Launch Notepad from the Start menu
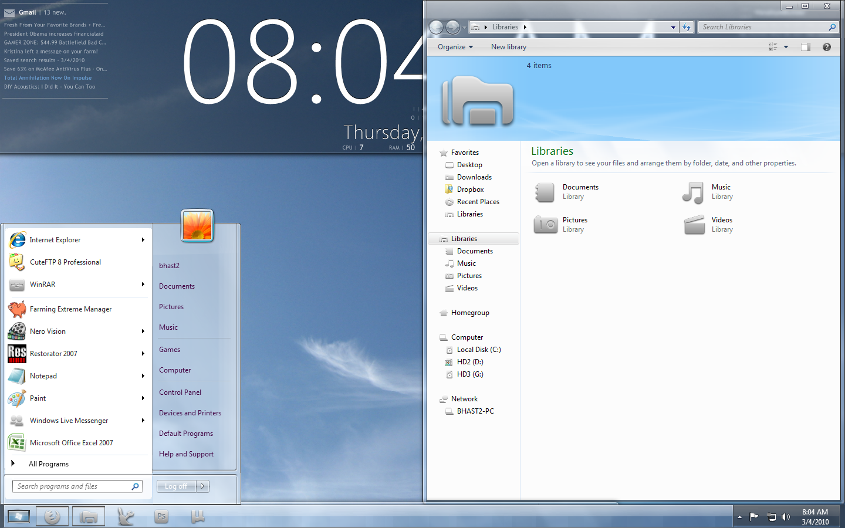Image resolution: width=845 pixels, height=528 pixels. 76,376
